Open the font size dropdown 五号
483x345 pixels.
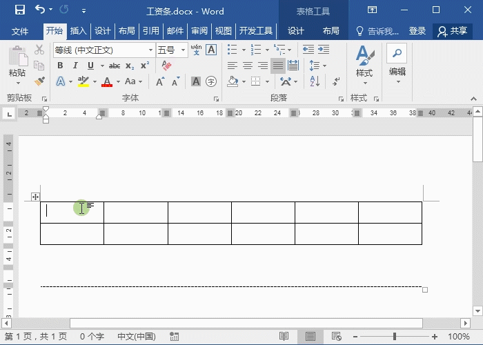[x=183, y=50]
